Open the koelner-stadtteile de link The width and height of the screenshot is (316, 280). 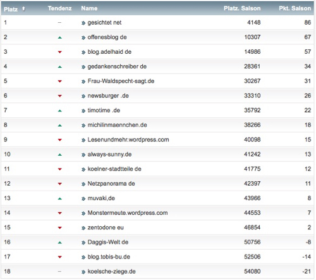pos(114,169)
